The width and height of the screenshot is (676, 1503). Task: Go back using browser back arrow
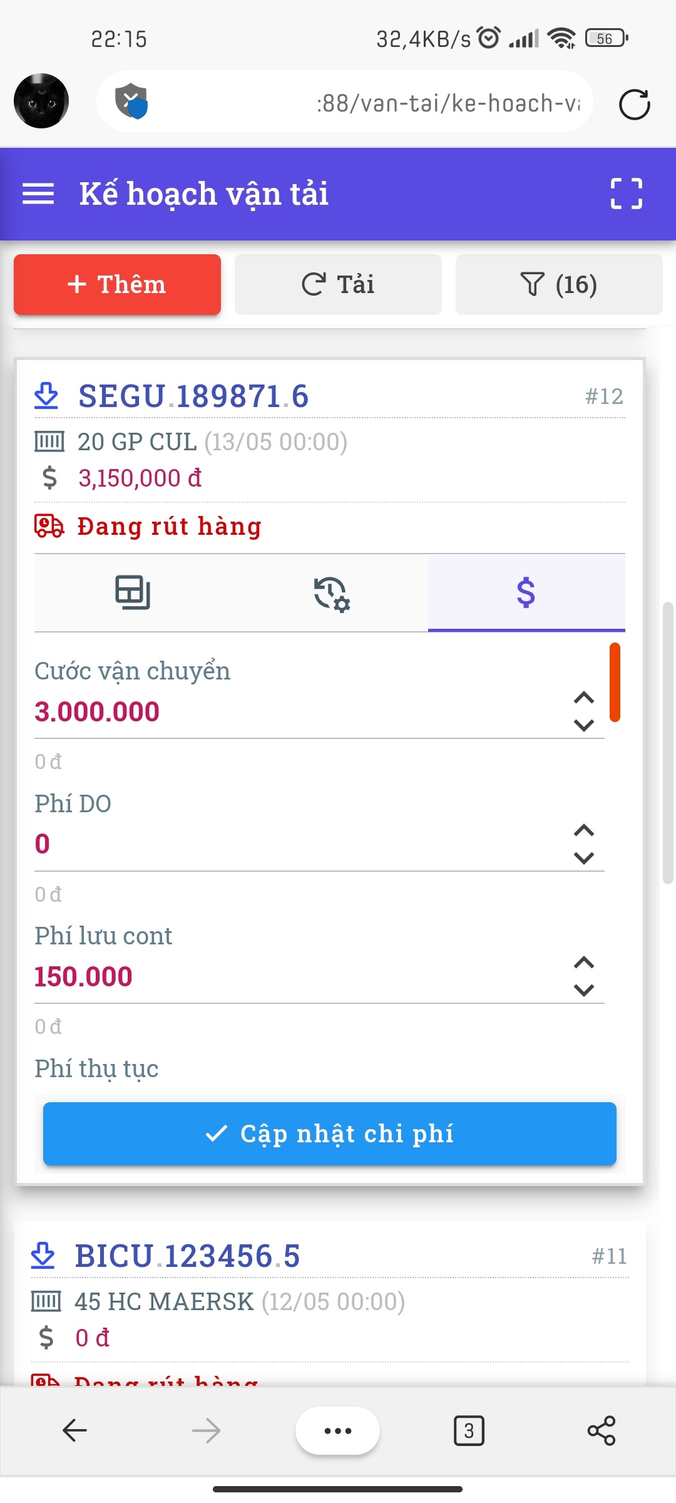[75, 1430]
